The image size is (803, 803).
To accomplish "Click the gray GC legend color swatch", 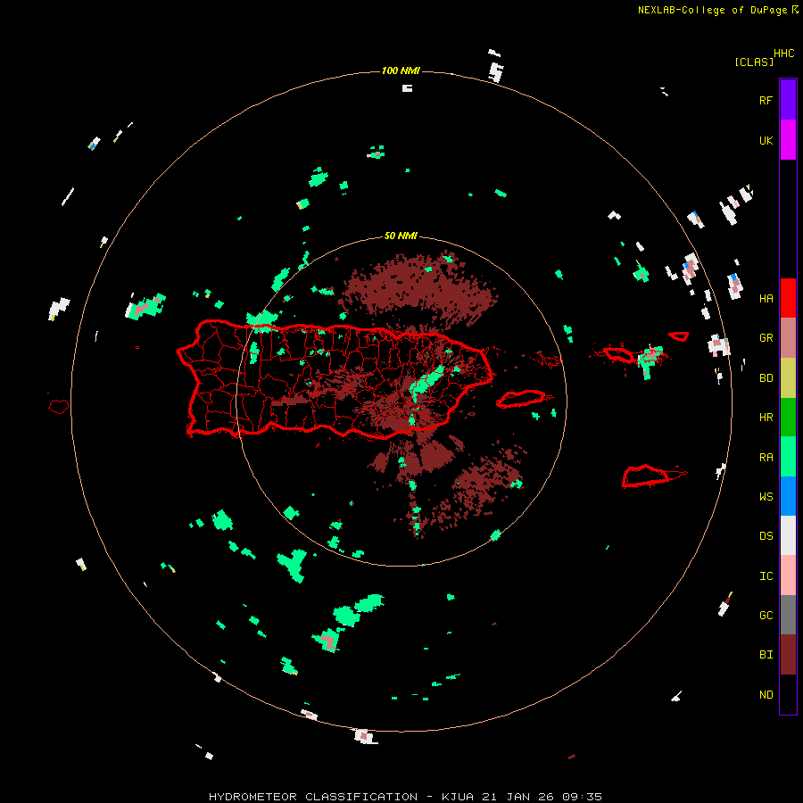I will (788, 615).
